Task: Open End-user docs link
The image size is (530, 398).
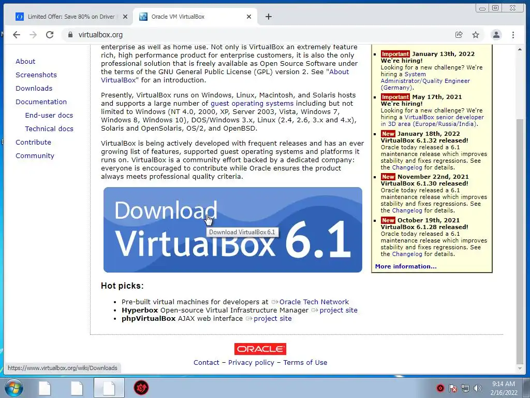Action: tap(49, 115)
